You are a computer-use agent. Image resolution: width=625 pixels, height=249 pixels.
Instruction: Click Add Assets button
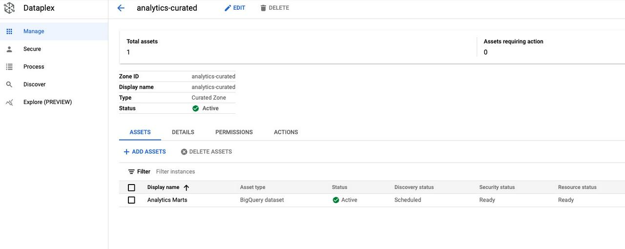click(x=145, y=152)
